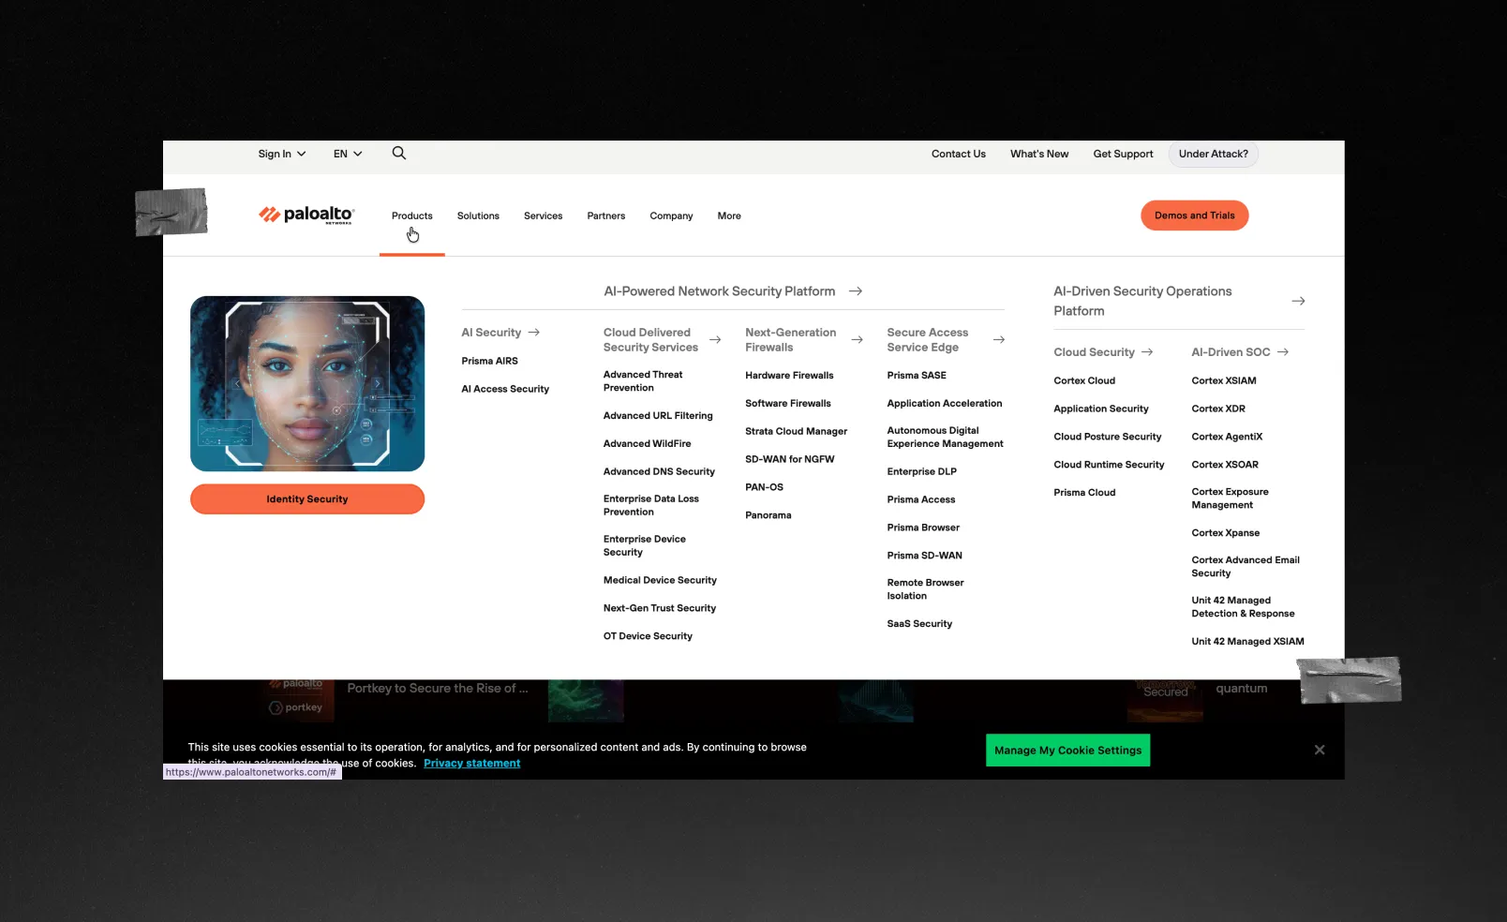The image size is (1507, 922).
Task: Select PAN-OS
Action: pos(765,487)
